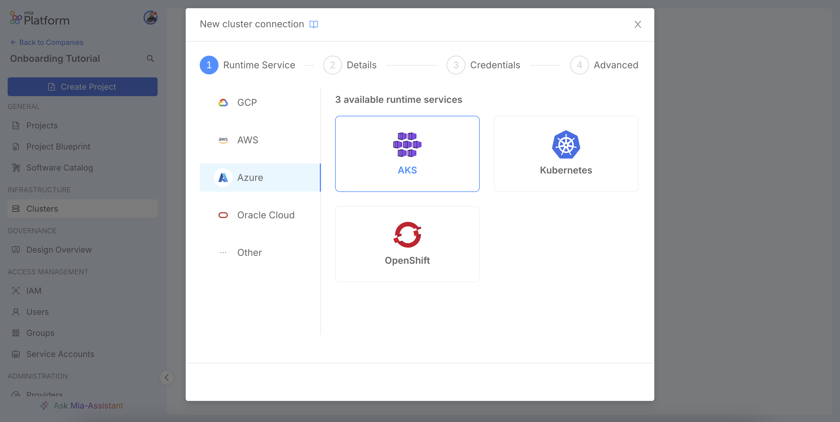Click the ellipsis icon beside Other

click(223, 253)
